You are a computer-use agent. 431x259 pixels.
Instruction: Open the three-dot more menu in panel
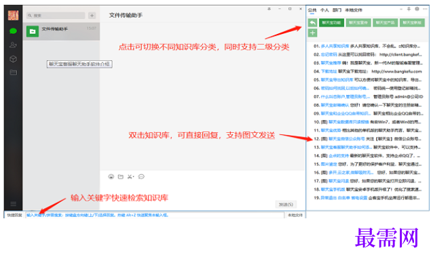[425, 9]
